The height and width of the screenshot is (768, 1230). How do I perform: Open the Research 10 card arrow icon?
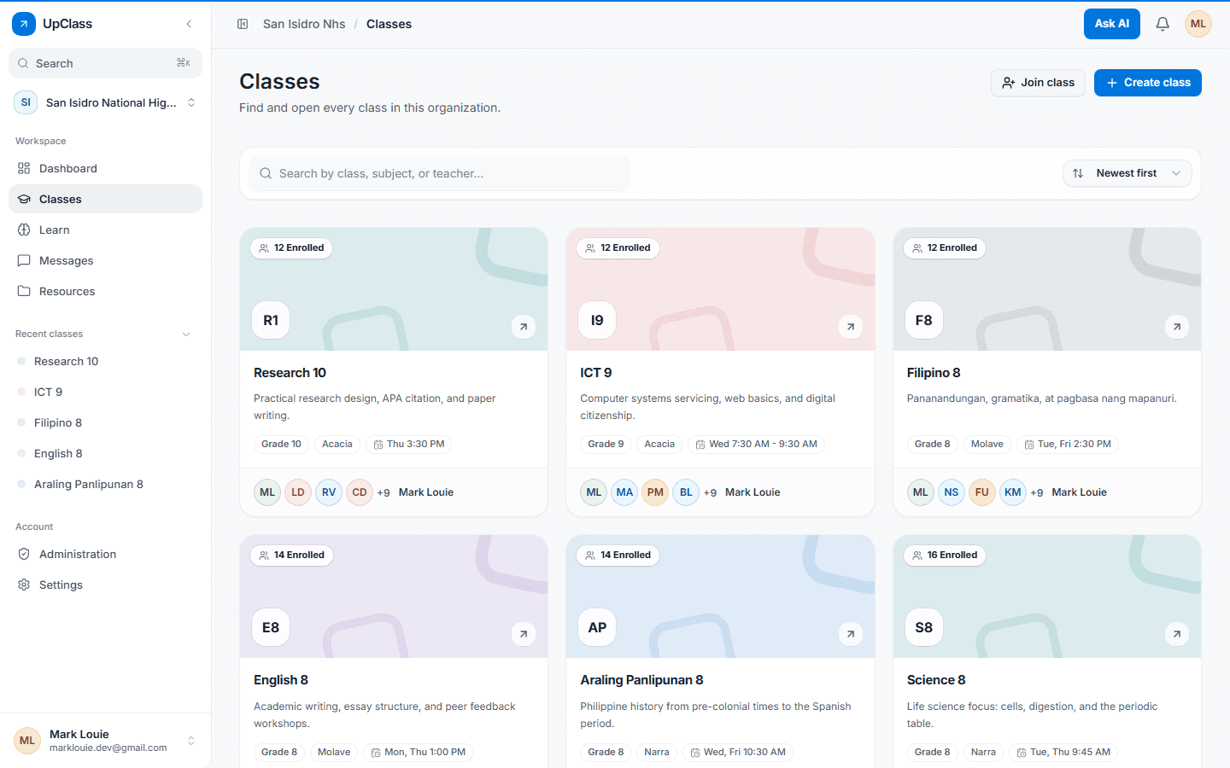[x=524, y=327]
